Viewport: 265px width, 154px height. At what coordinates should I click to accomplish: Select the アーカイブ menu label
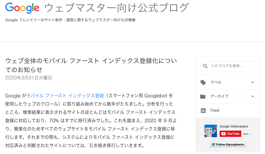(219, 96)
